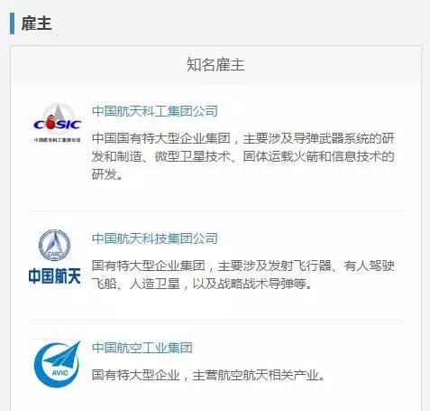Click the white paper plane in the AVIC logo
Viewport: 430px width, 411px height.
64,356
